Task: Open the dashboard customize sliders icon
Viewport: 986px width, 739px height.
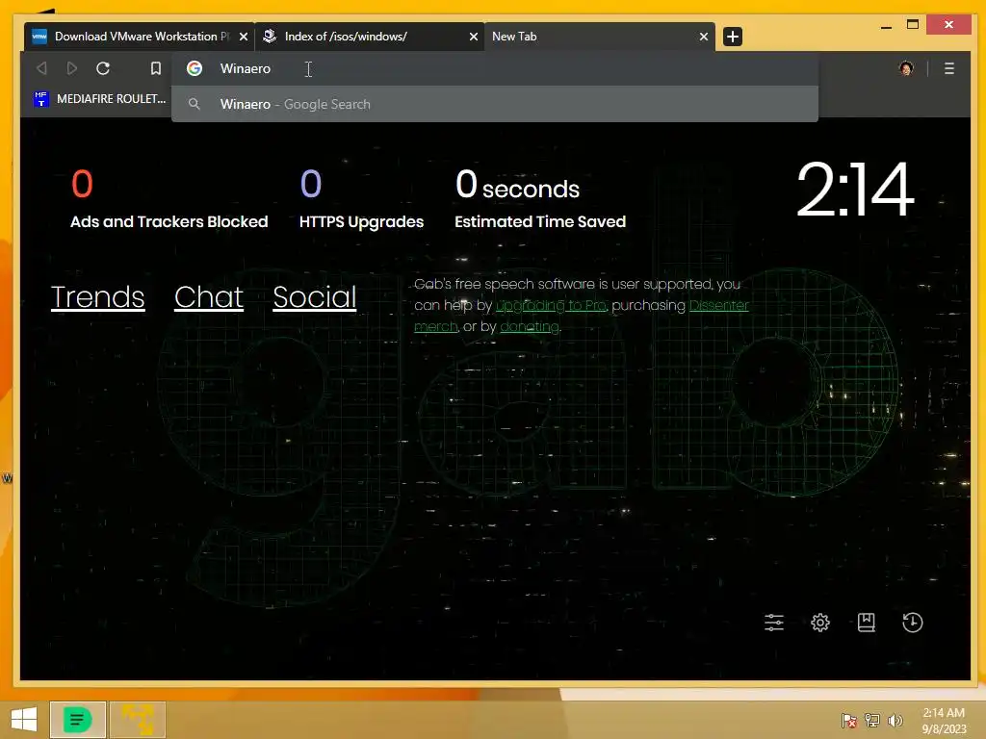Action: (774, 623)
